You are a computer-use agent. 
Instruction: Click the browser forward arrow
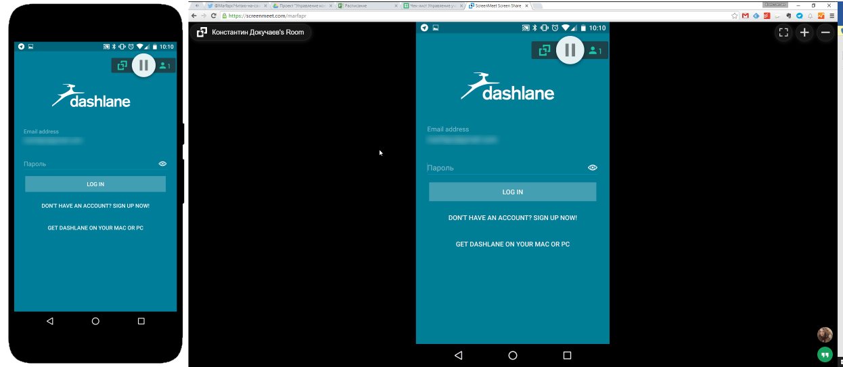(204, 16)
